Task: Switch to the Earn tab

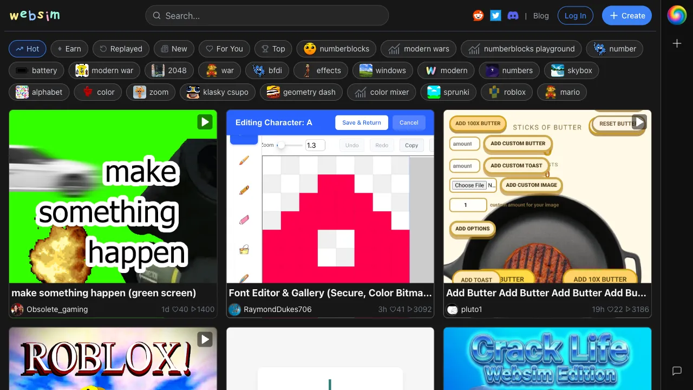Action: tap(69, 49)
